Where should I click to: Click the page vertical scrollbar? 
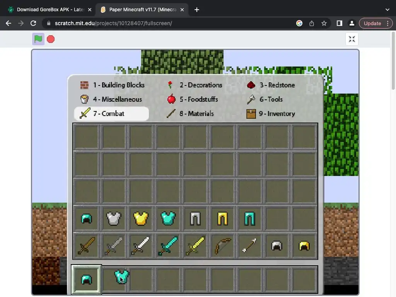point(393,61)
